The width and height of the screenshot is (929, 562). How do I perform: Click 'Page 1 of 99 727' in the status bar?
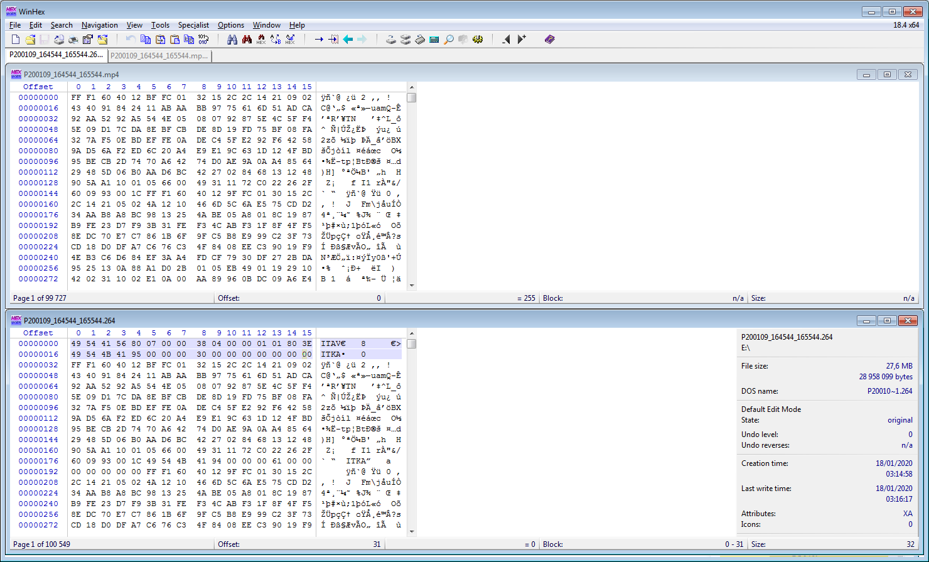click(x=40, y=298)
